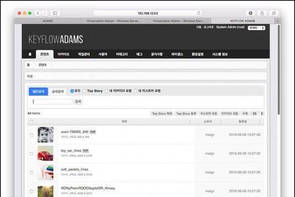Toggle the select-all header checkbox
Image resolution: width=295 pixels, height=197 pixels.
coord(32,122)
